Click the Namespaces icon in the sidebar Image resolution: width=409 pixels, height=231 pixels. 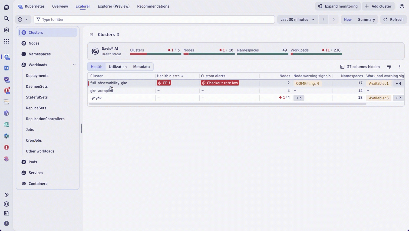(x=24, y=54)
